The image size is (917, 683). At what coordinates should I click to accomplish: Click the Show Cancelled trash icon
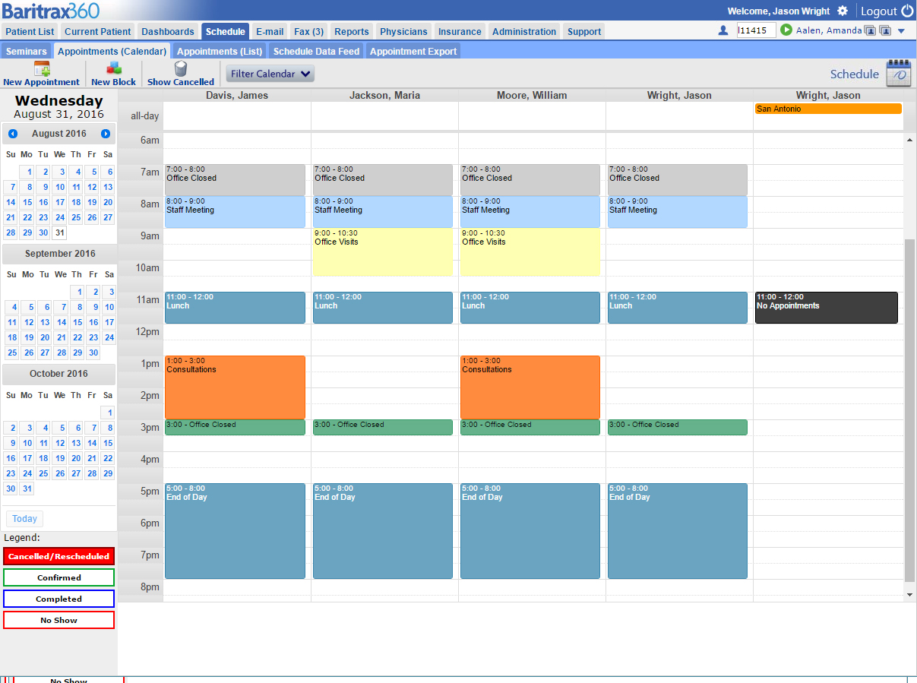[181, 68]
